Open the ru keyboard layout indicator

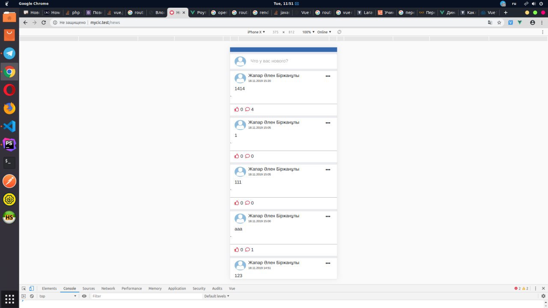coord(514,3)
